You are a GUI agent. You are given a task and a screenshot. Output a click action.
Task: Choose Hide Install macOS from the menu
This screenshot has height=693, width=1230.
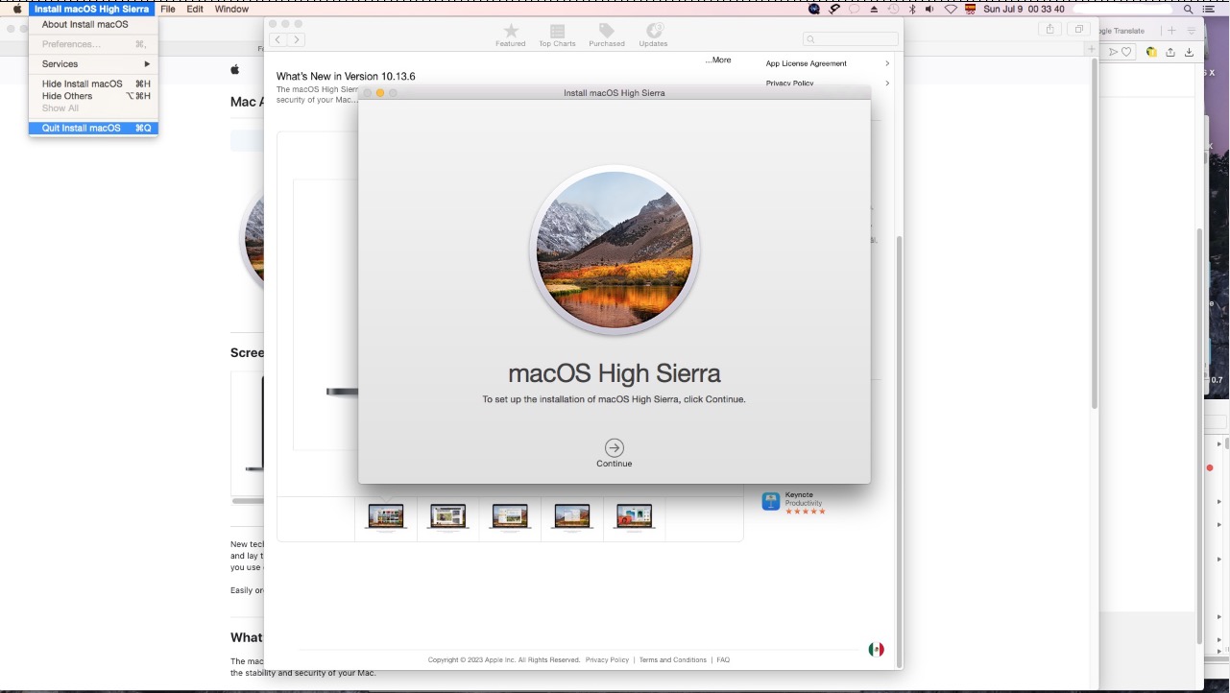click(x=93, y=84)
